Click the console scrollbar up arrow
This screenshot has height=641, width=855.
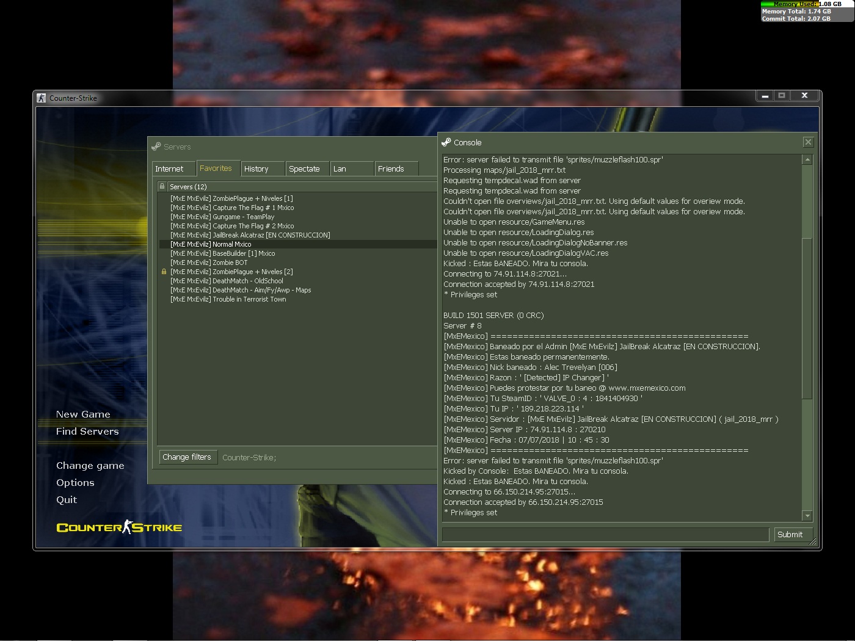(x=807, y=159)
